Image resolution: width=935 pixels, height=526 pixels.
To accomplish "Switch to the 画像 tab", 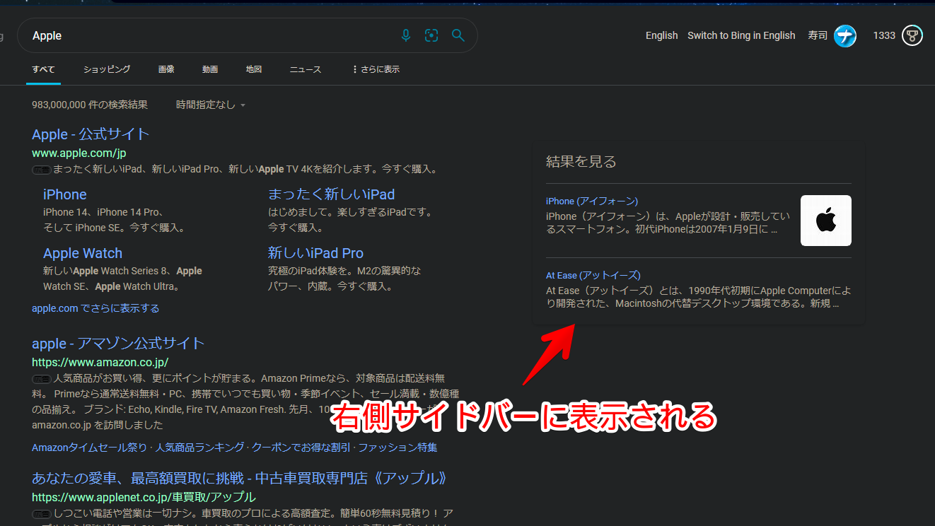I will click(166, 69).
